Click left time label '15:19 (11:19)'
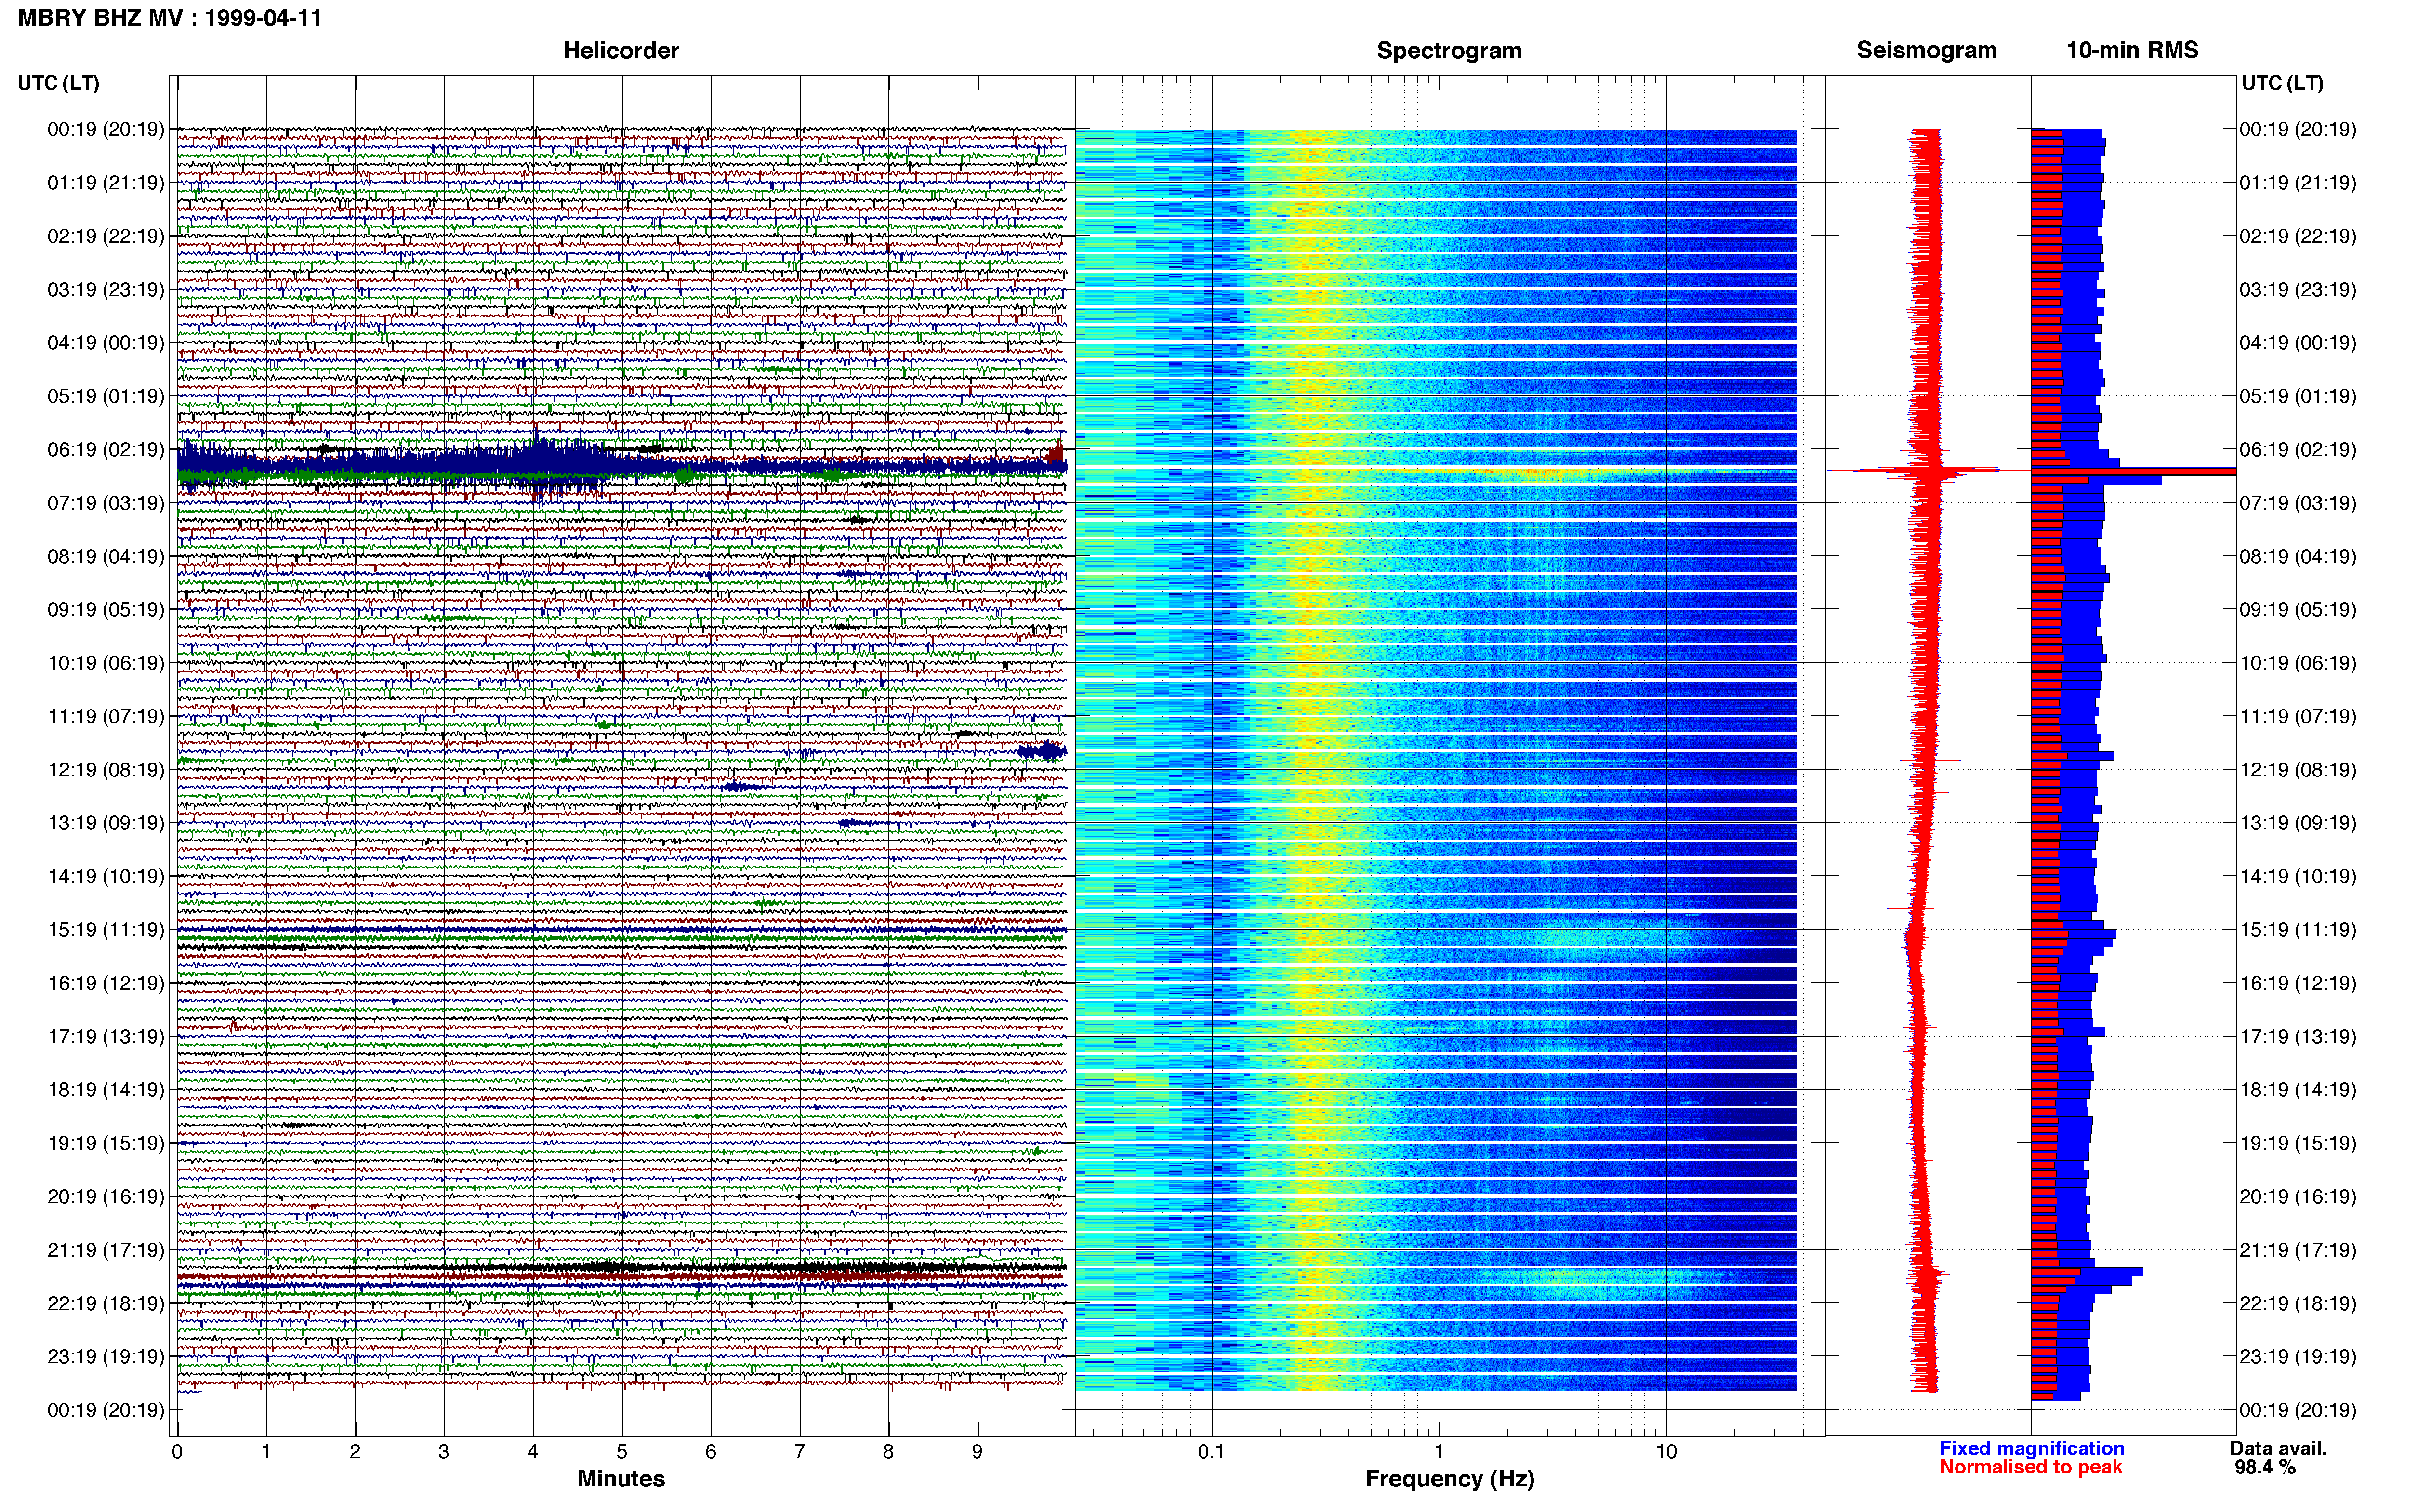Screen dimensions: 2418x1512 105,930
